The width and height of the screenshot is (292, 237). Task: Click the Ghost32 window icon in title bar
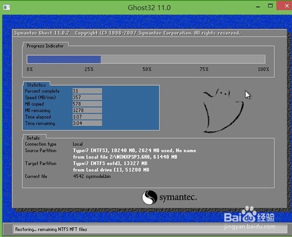click(7, 7)
